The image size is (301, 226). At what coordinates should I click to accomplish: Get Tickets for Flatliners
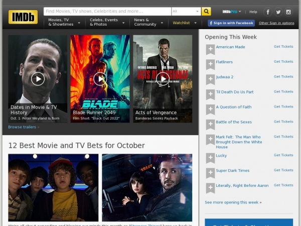point(283,61)
